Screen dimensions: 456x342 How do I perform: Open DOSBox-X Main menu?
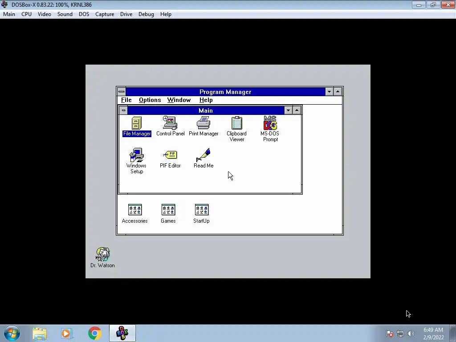[9, 14]
